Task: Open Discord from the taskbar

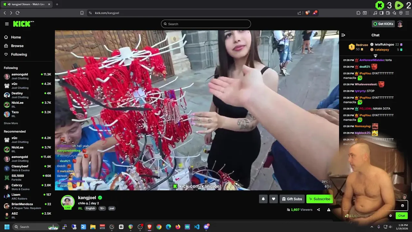Action: 206,227
